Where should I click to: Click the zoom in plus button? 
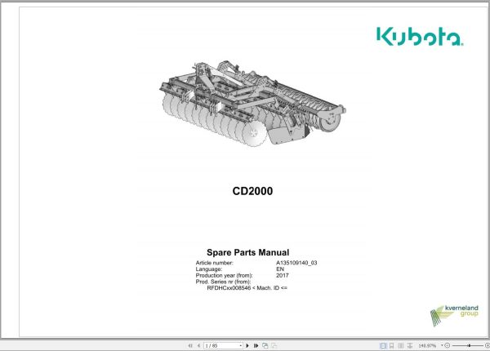click(488, 345)
